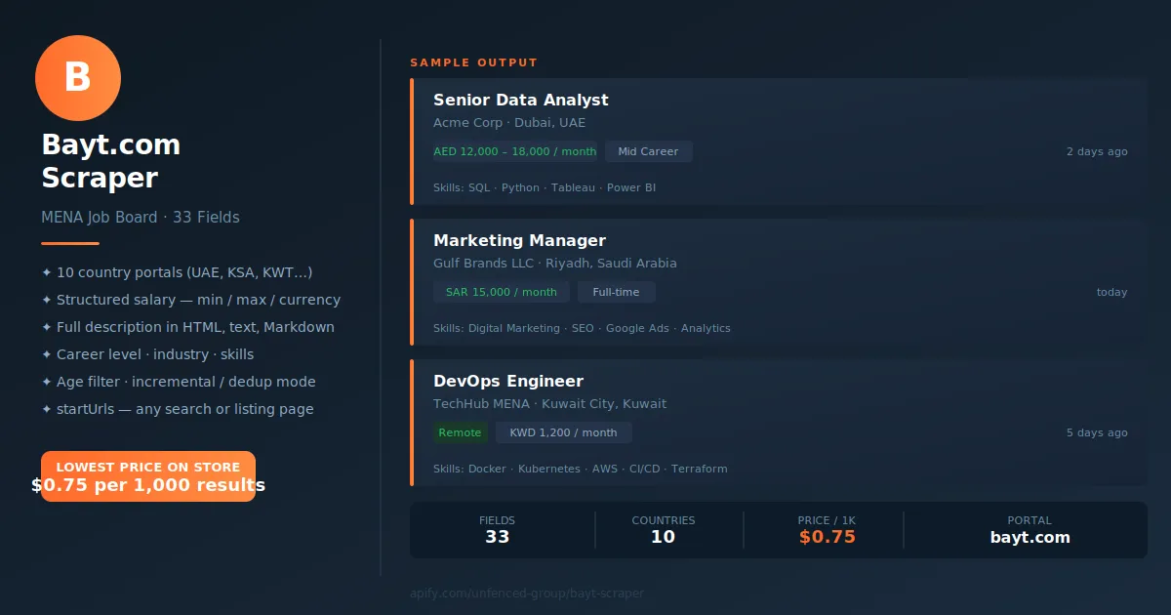This screenshot has height=615, width=1171.
Task: Select the Career level · industry · skills line
Action: coord(147,354)
